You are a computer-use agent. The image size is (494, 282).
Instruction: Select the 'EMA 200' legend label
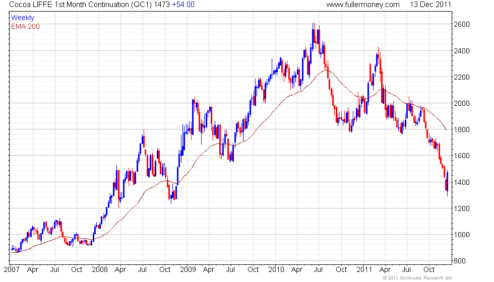coord(25,26)
